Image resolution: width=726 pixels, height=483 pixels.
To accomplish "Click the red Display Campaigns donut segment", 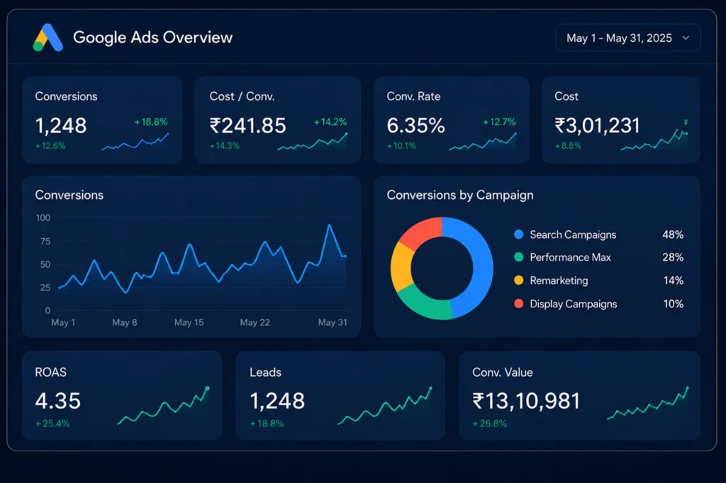I will point(423,232).
